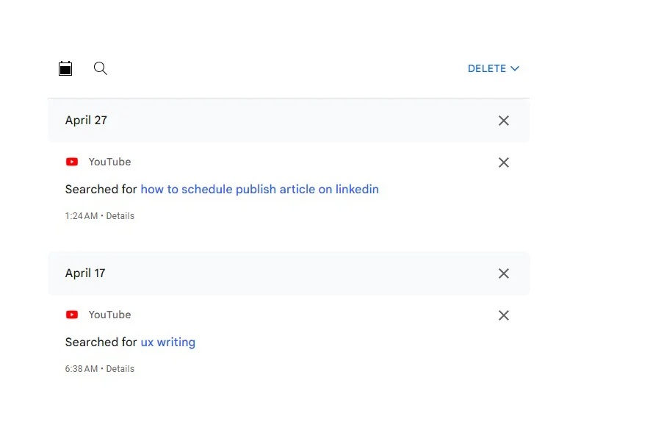
Task: Delete all activity from April 27
Action: (504, 121)
